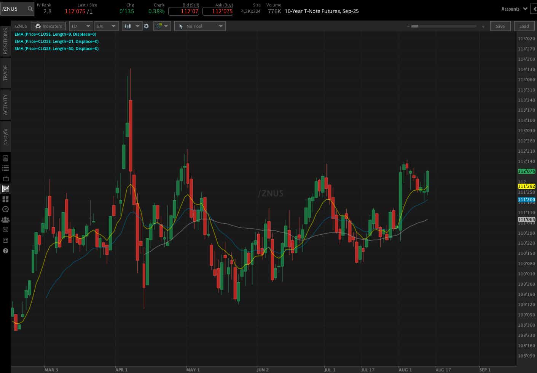Open the crosshair mode dropdown
This screenshot has width=537, height=373.
pyautogui.click(x=162, y=26)
